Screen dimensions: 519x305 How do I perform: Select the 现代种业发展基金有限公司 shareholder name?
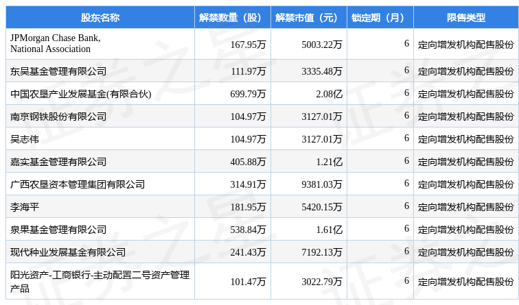click(x=68, y=252)
